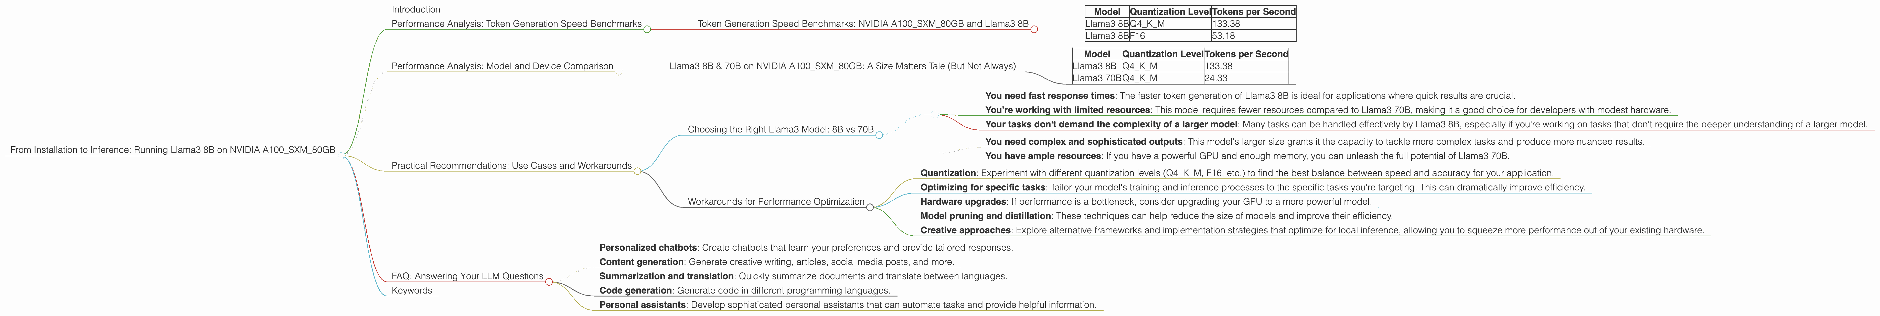1880x316 pixels.
Task: Select the root node From Installation to Inference
Action: 173,150
